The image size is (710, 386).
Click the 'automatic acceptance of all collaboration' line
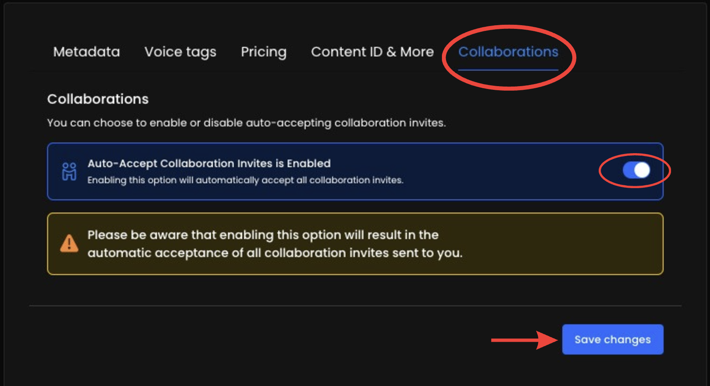(x=275, y=253)
